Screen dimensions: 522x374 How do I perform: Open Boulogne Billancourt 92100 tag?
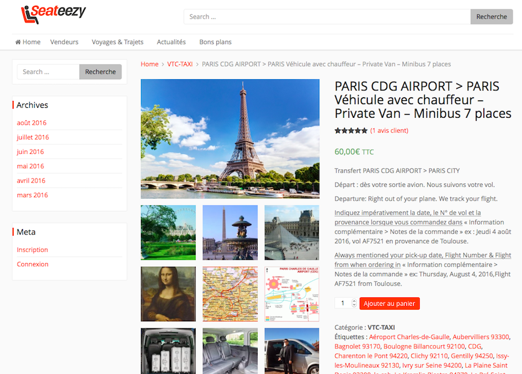(424, 347)
